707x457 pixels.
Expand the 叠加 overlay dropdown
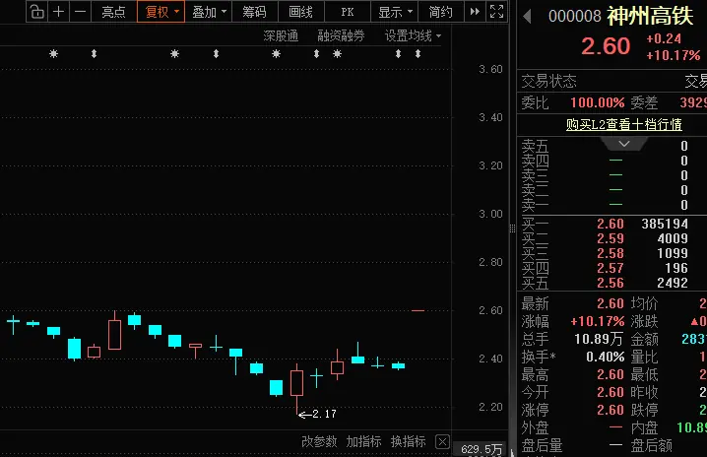pos(209,12)
